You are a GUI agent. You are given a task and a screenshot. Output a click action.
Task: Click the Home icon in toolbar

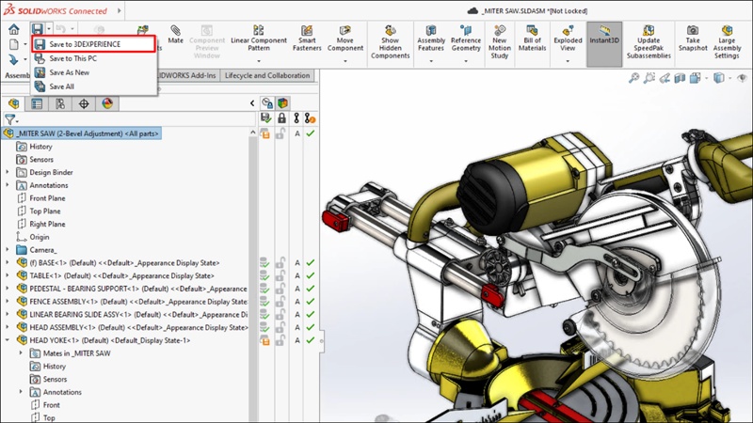coord(13,29)
